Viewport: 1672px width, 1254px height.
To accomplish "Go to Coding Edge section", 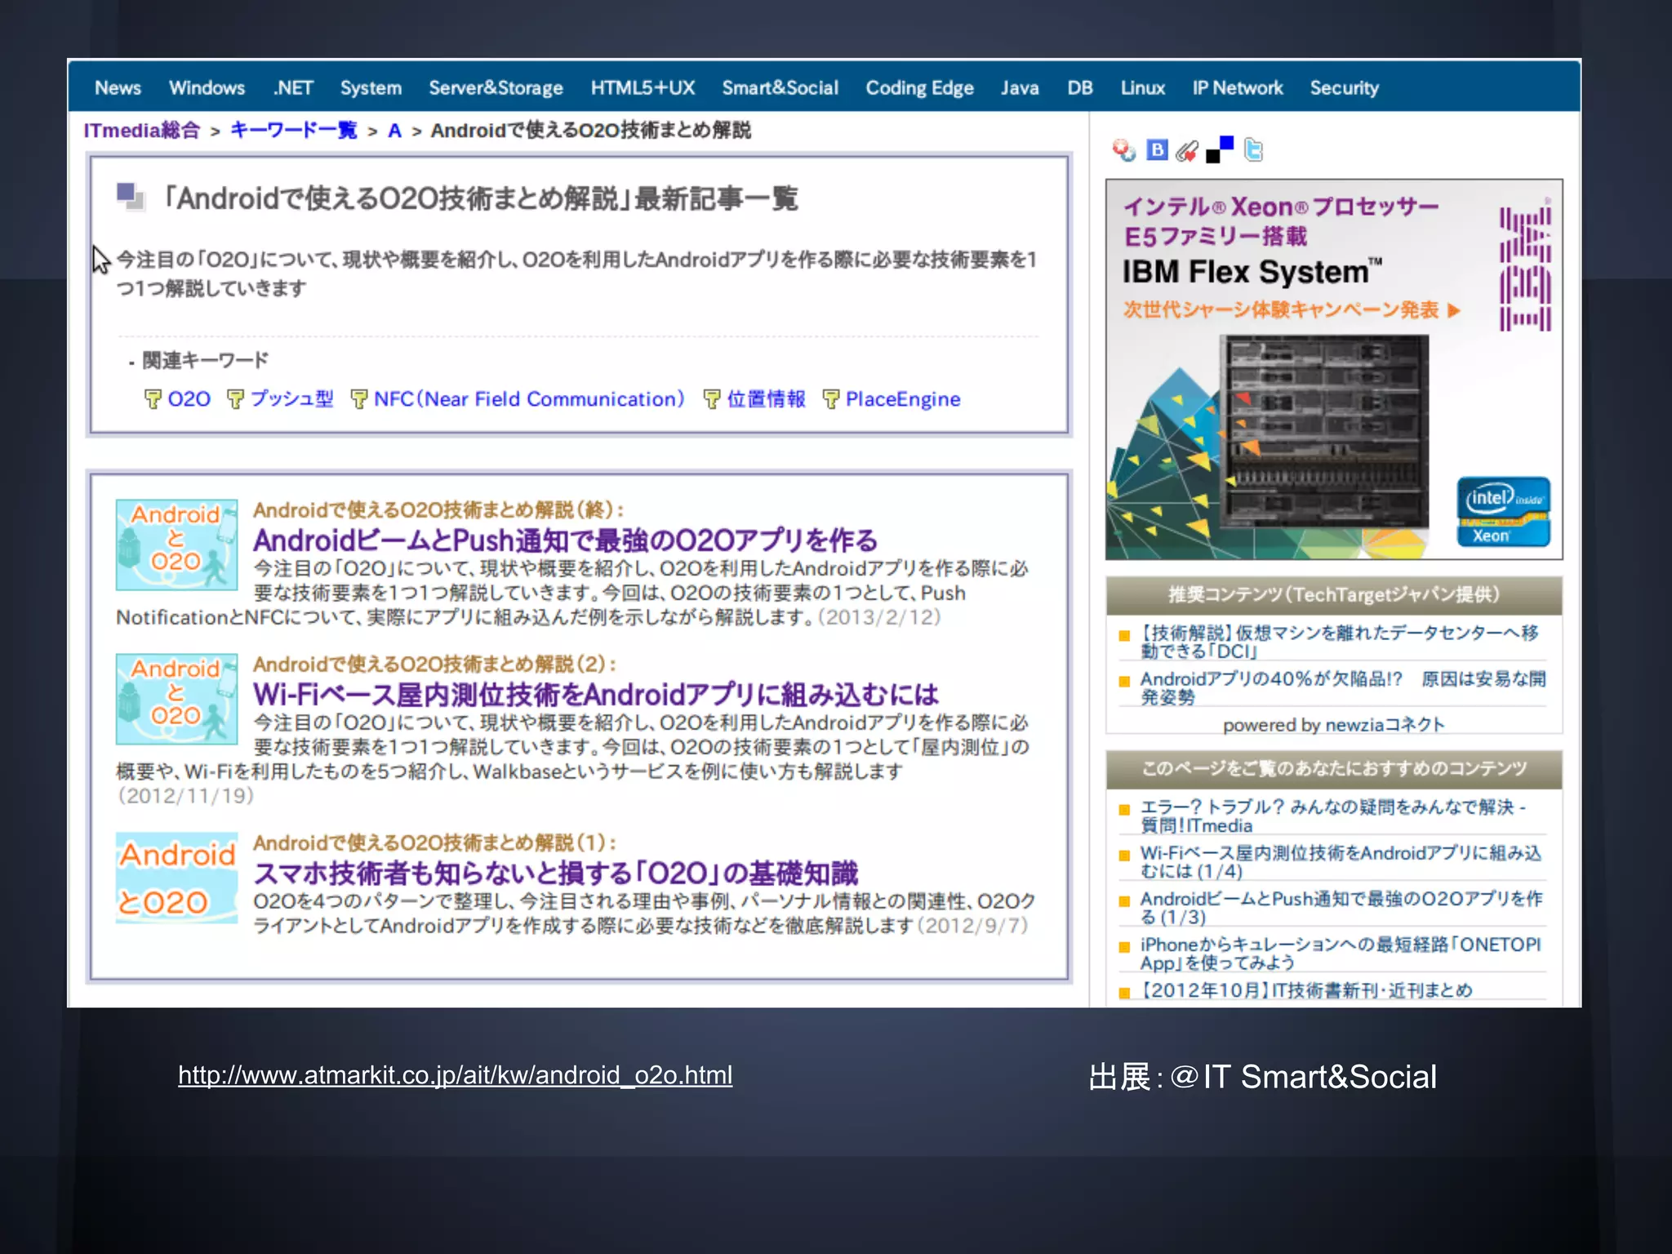I will pos(919,88).
